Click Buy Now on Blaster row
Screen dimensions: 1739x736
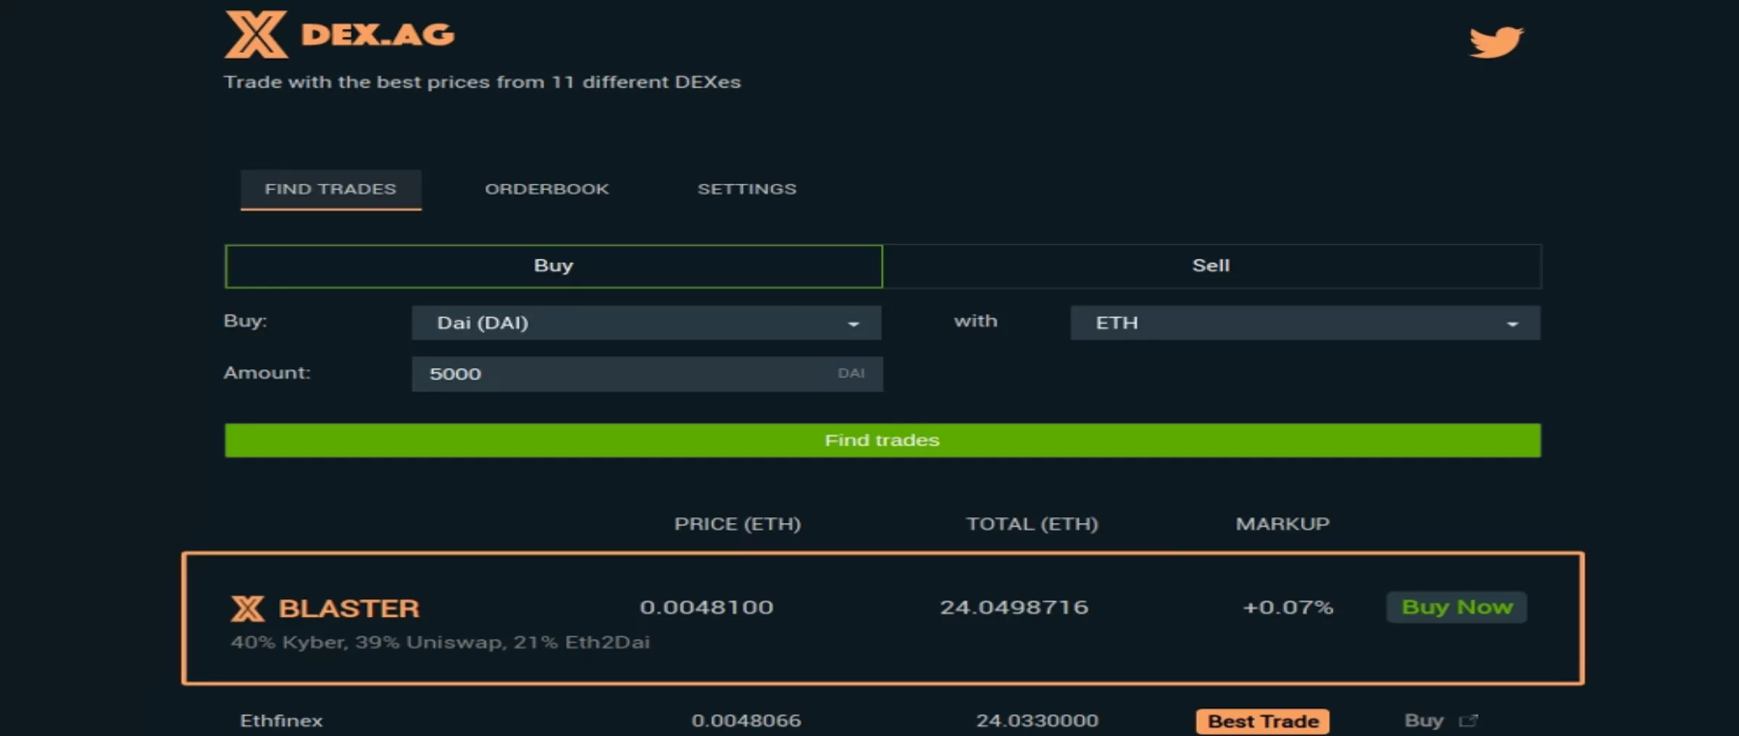(x=1456, y=607)
